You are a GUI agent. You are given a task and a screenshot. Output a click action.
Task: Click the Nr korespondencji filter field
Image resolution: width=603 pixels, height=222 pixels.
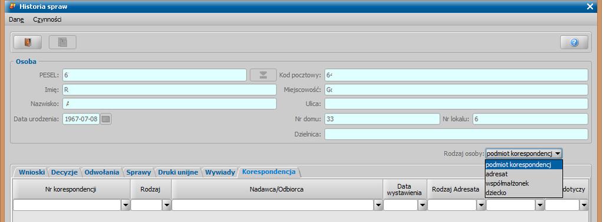67,206
